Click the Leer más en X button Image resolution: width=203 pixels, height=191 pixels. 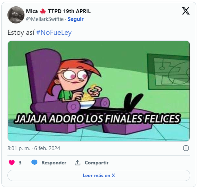click(99, 175)
